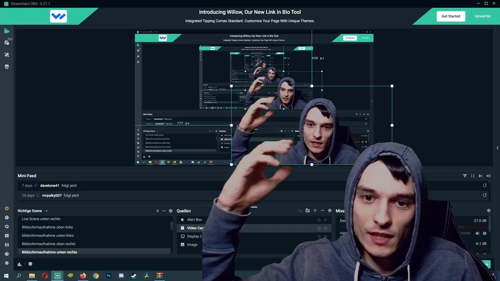500x281 pixels.
Task: Click the scene list scrollbar
Action: (171, 226)
